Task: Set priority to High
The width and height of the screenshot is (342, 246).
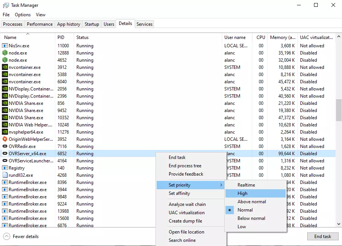Action: pyautogui.click(x=243, y=193)
